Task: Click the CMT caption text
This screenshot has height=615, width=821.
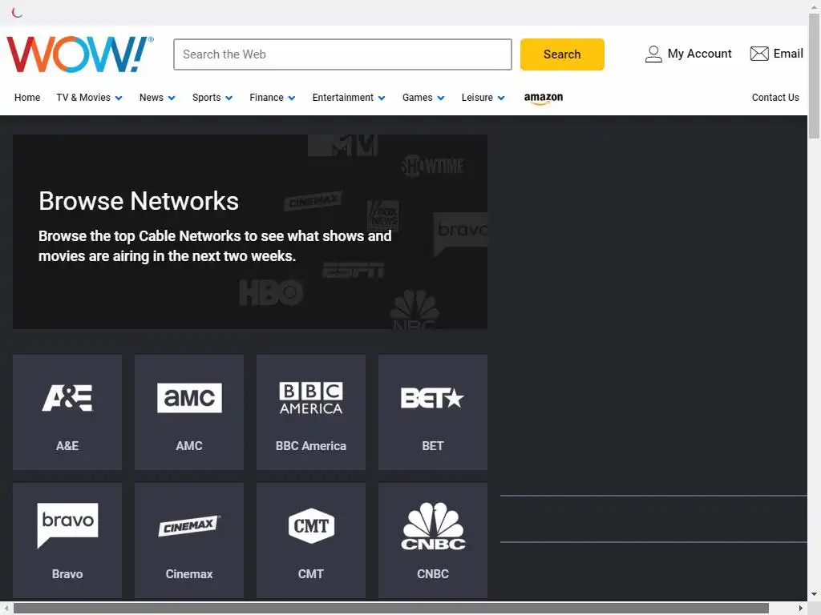Action: [311, 574]
